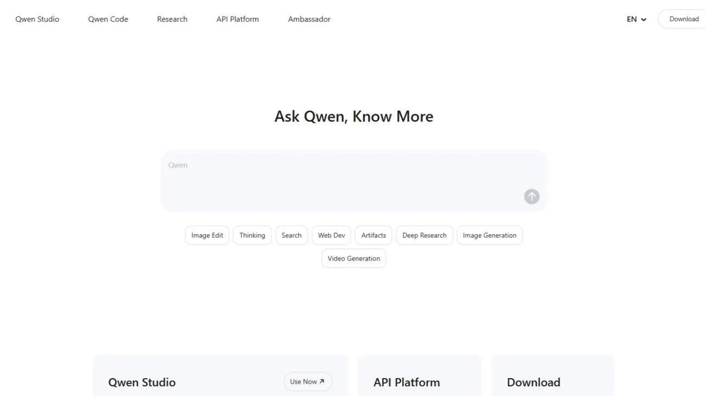Submit the prompt with the up-arrow send icon

[x=531, y=197]
